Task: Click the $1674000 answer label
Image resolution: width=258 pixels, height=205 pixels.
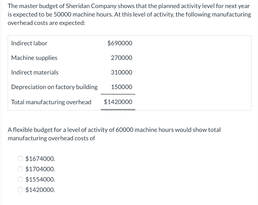Action: tap(40, 159)
